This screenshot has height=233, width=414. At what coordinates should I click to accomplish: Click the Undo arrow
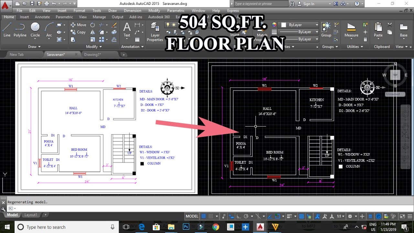(x=54, y=4)
